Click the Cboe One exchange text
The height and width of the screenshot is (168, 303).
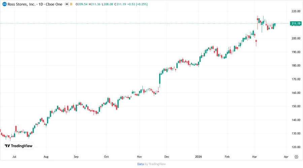54,4
